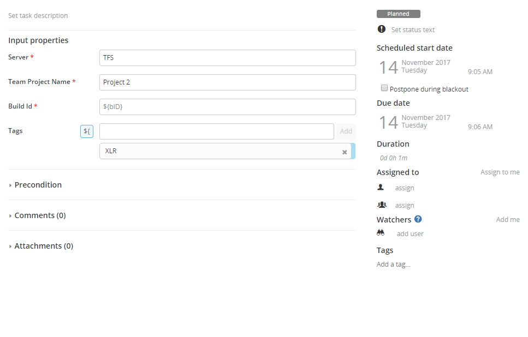This screenshot has width=528, height=337.
Task: Expand the Attachments (0) section
Action: 43,246
